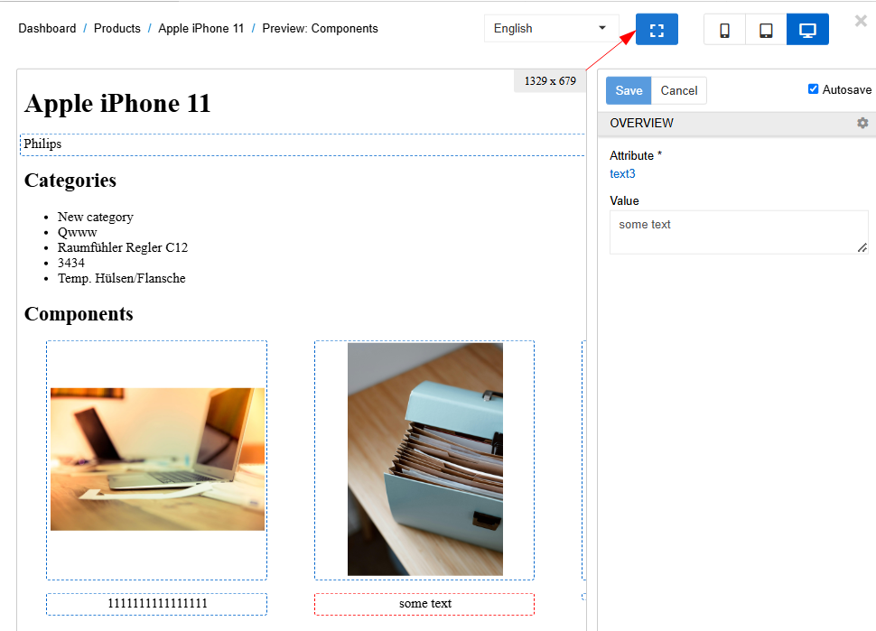Screen dimensions: 876x631
Task: Select the file box component image
Action: (425, 459)
